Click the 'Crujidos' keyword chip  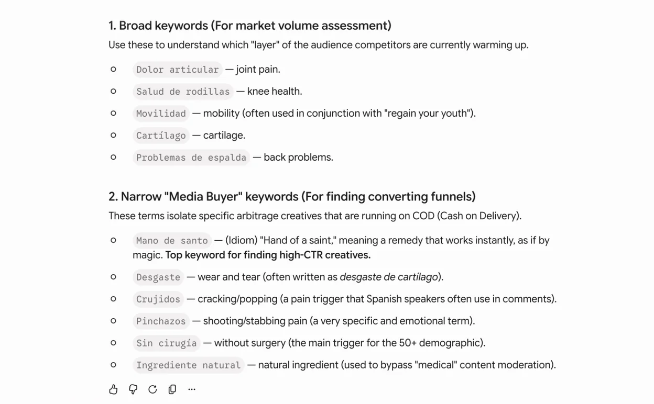[x=158, y=299]
